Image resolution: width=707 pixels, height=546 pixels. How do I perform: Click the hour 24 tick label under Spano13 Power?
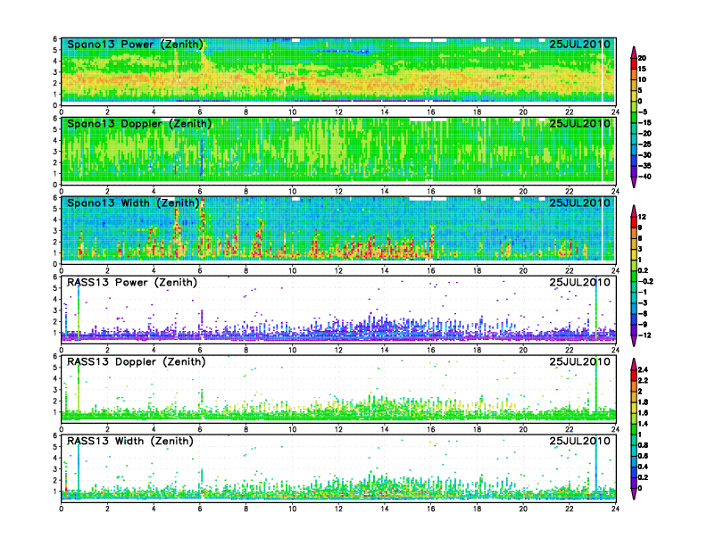pos(615,112)
